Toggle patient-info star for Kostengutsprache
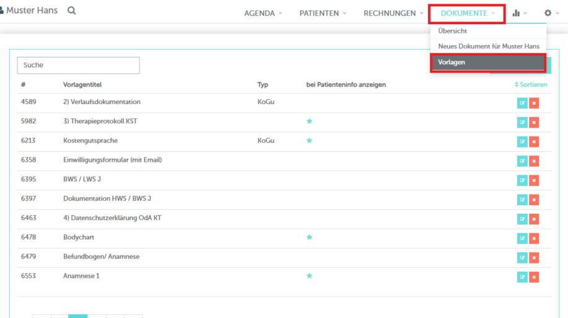The width and height of the screenshot is (568, 318). point(309,140)
